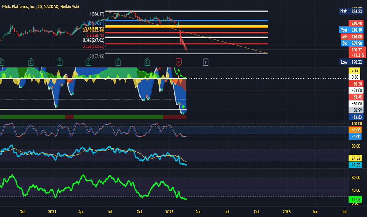Select the Low 190.22 price label
This screenshot has width=367, height=217.
pos(352,62)
